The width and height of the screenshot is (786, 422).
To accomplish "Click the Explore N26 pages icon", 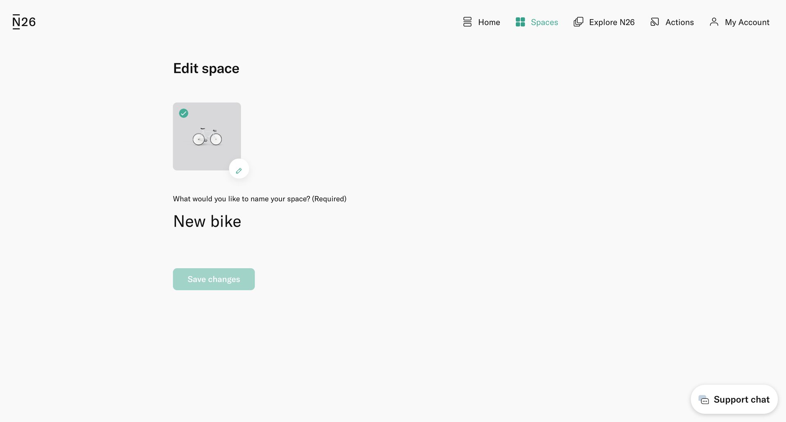I will 578,22.
